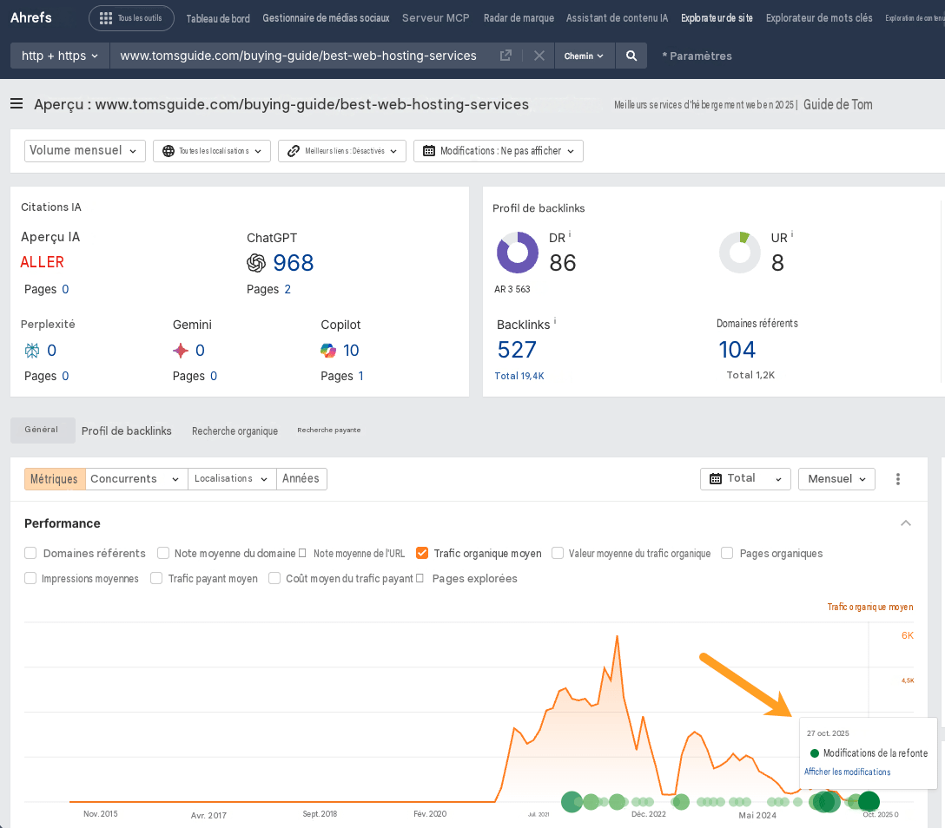Click the Ahrefs logo

click(30, 17)
